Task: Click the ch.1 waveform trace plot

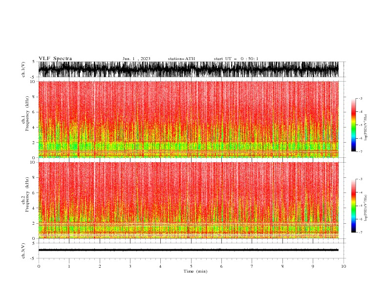Action: click(188, 69)
